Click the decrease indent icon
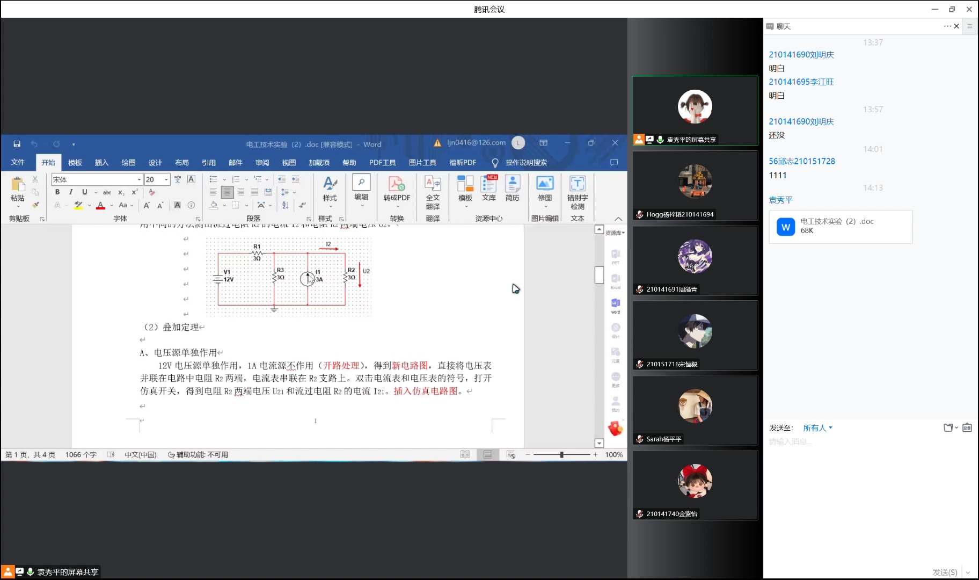Screen dimensions: 979x580 click(281, 179)
